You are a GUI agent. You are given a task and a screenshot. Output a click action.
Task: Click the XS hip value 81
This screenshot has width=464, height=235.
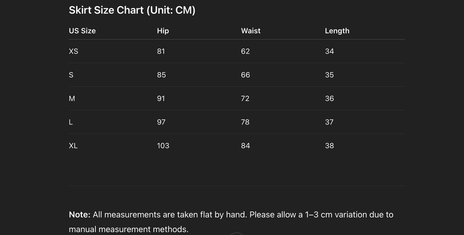(x=161, y=51)
